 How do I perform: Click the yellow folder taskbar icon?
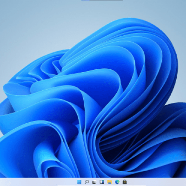pos(109,182)
